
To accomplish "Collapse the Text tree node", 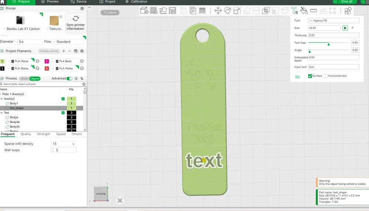I will click(x=1, y=113).
